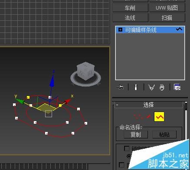The width and height of the screenshot is (190, 170).
Task: Toggle show end result icon
Action: tap(135, 87)
